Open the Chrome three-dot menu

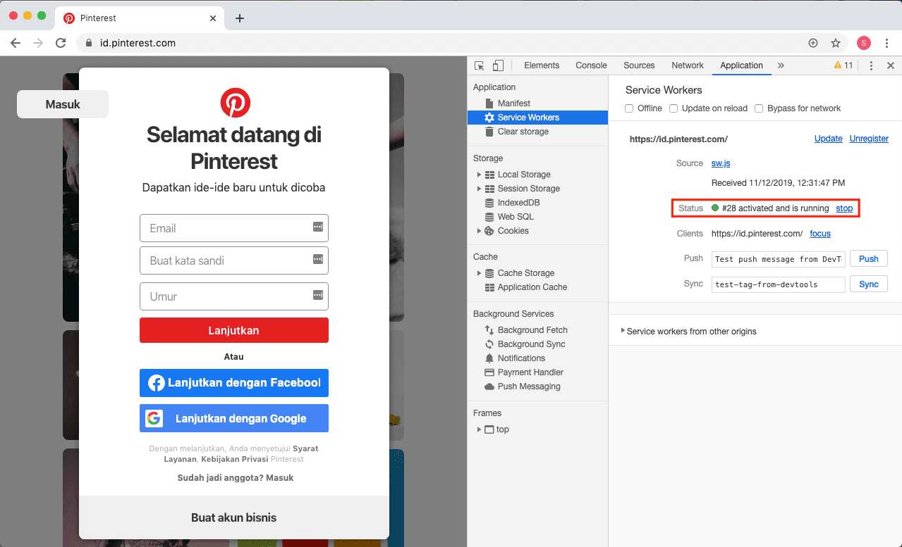(887, 43)
